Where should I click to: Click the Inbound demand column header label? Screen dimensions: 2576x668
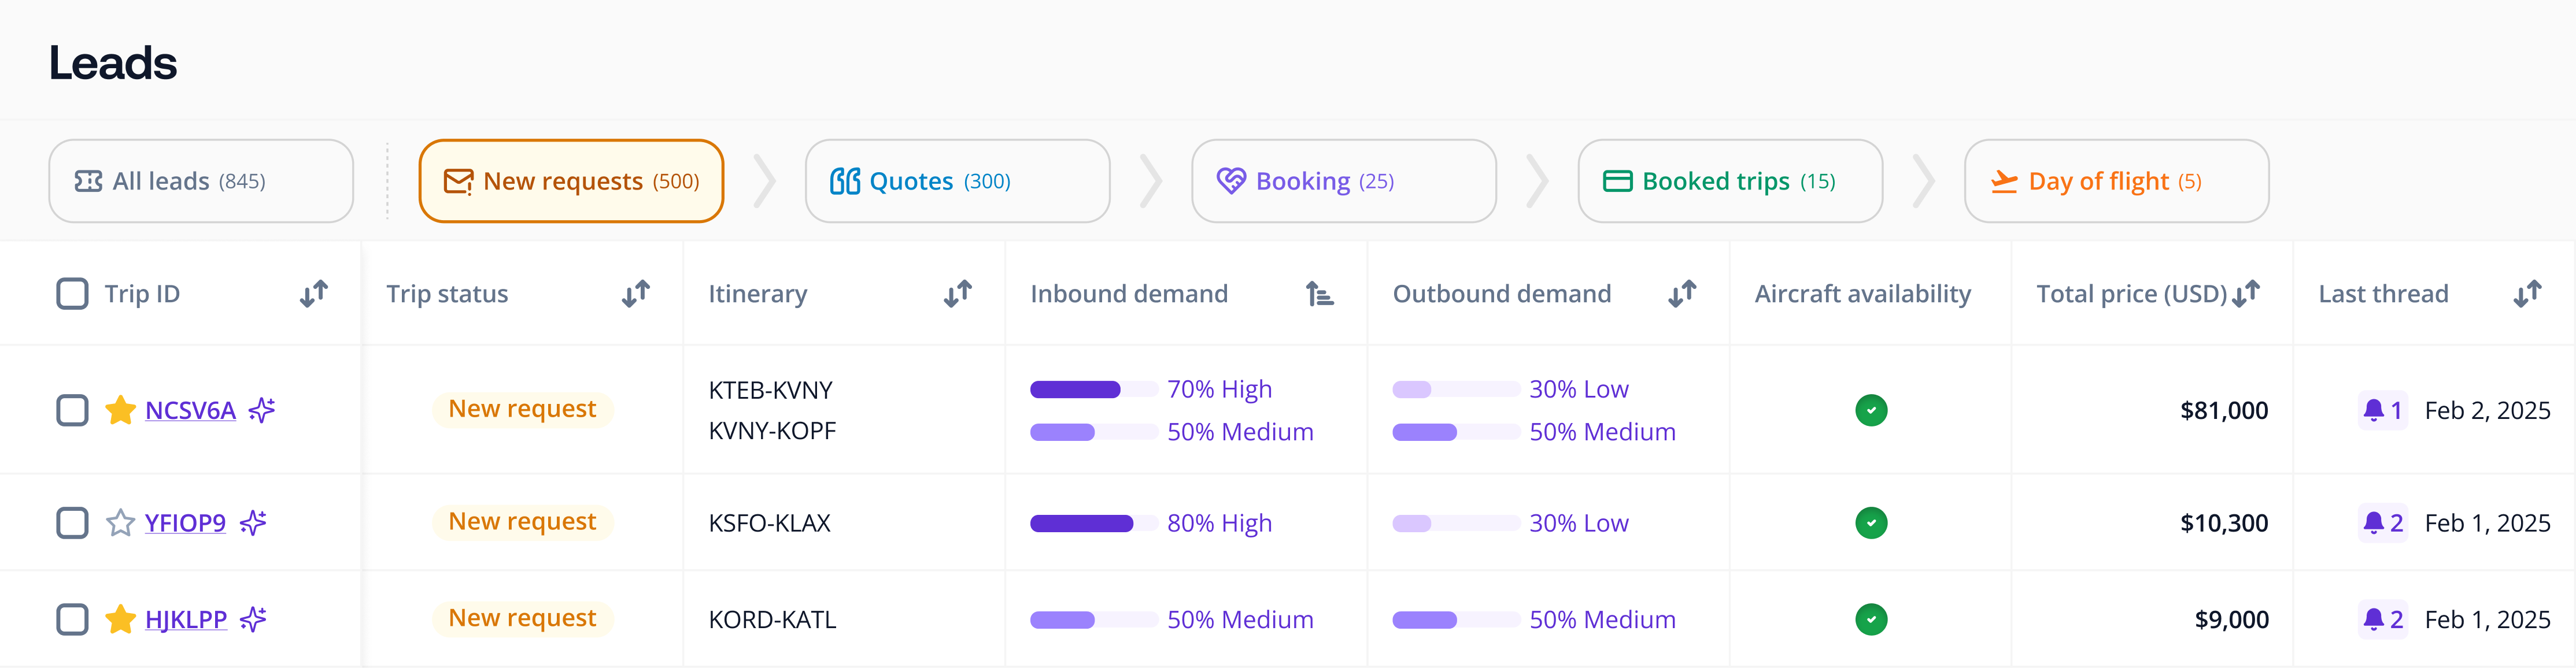(1129, 294)
